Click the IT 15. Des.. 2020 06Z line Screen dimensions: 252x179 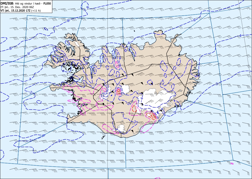(17, 7)
